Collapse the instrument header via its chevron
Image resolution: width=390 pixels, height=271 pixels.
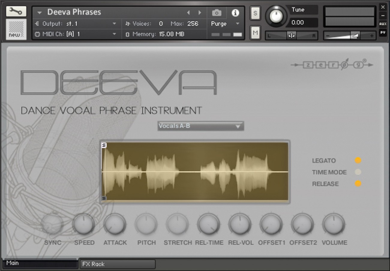coord(39,12)
